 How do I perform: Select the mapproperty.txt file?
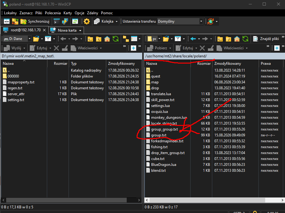19,82
